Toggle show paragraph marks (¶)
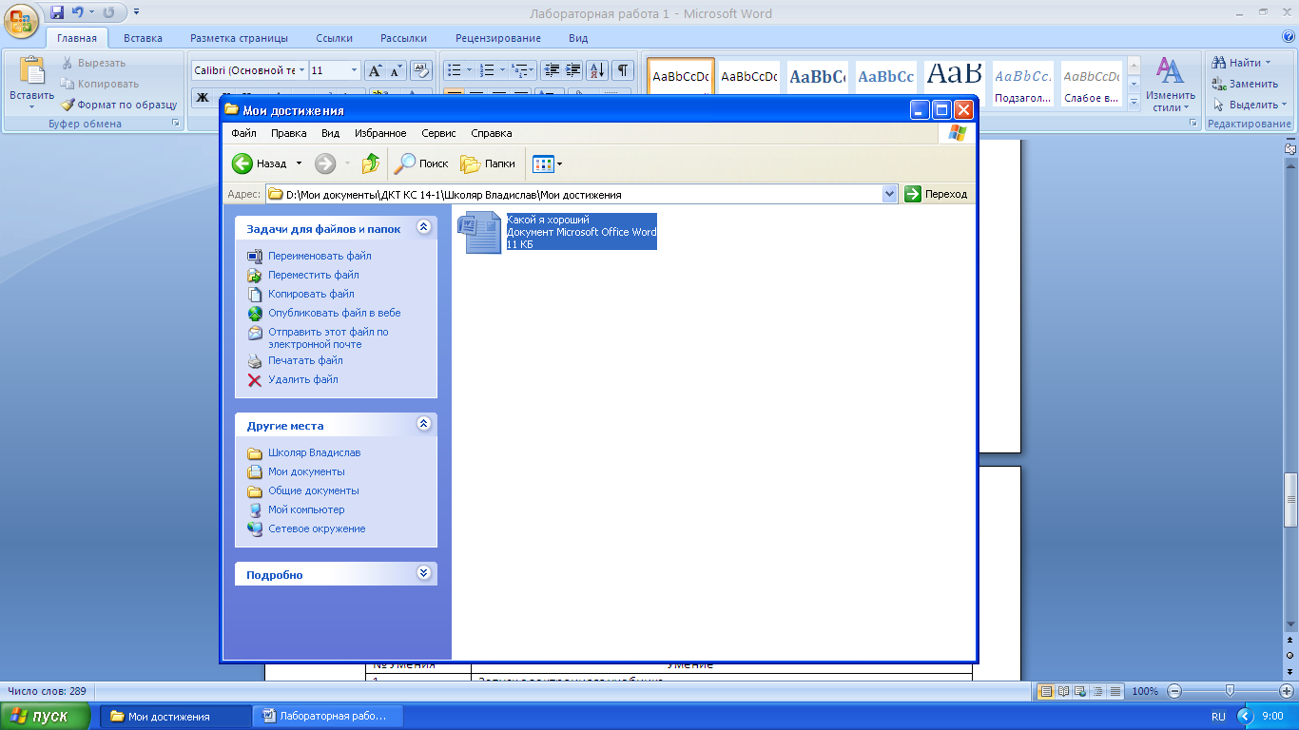The image size is (1299, 730). coord(623,70)
